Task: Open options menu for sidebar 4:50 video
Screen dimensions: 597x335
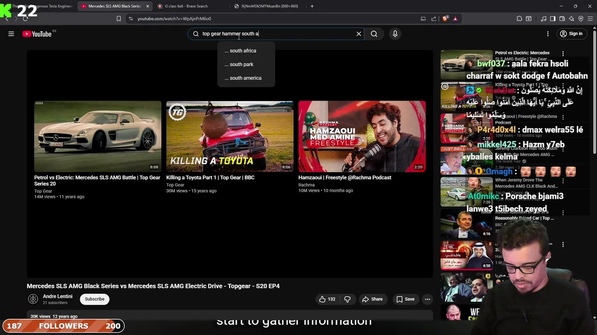Action: pos(563,244)
